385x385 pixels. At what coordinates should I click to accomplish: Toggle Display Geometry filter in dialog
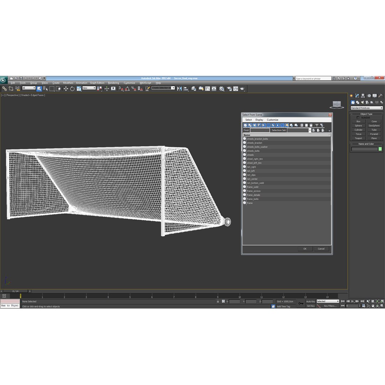pyautogui.click(x=245, y=125)
